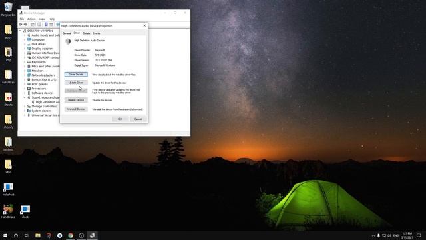426x240 pixels.
Task: Select the sheets folder on the desktop
Action: [x=8, y=99]
